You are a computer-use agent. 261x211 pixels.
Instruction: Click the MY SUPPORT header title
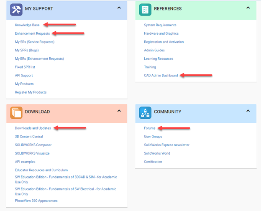point(39,9)
